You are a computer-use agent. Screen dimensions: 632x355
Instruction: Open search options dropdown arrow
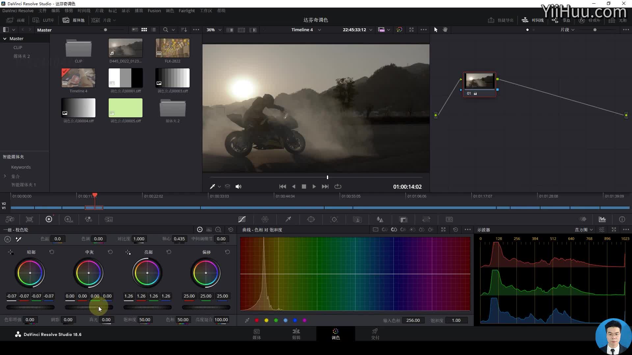click(173, 30)
